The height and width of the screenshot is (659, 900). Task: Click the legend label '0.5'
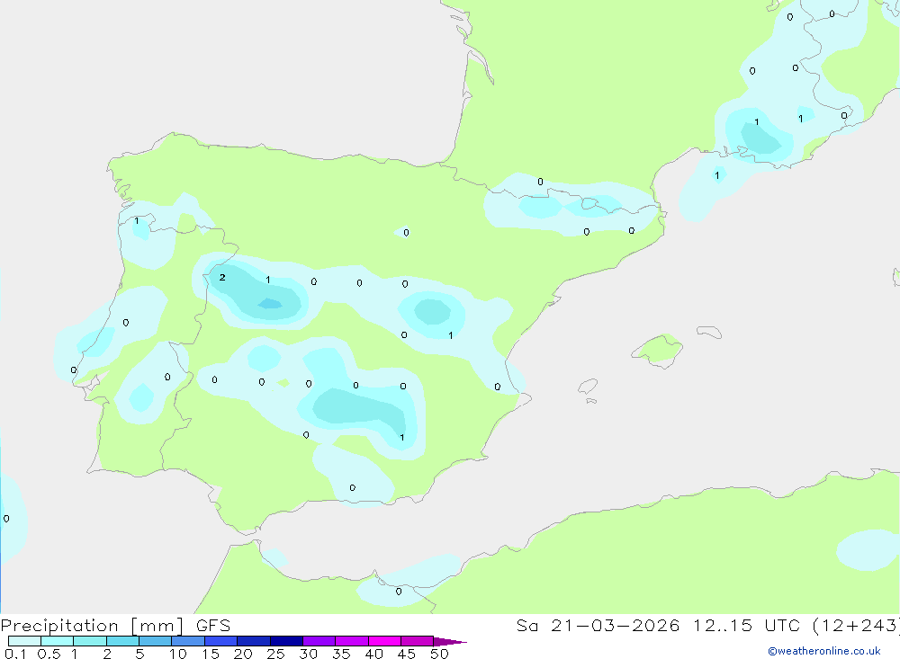(x=49, y=654)
